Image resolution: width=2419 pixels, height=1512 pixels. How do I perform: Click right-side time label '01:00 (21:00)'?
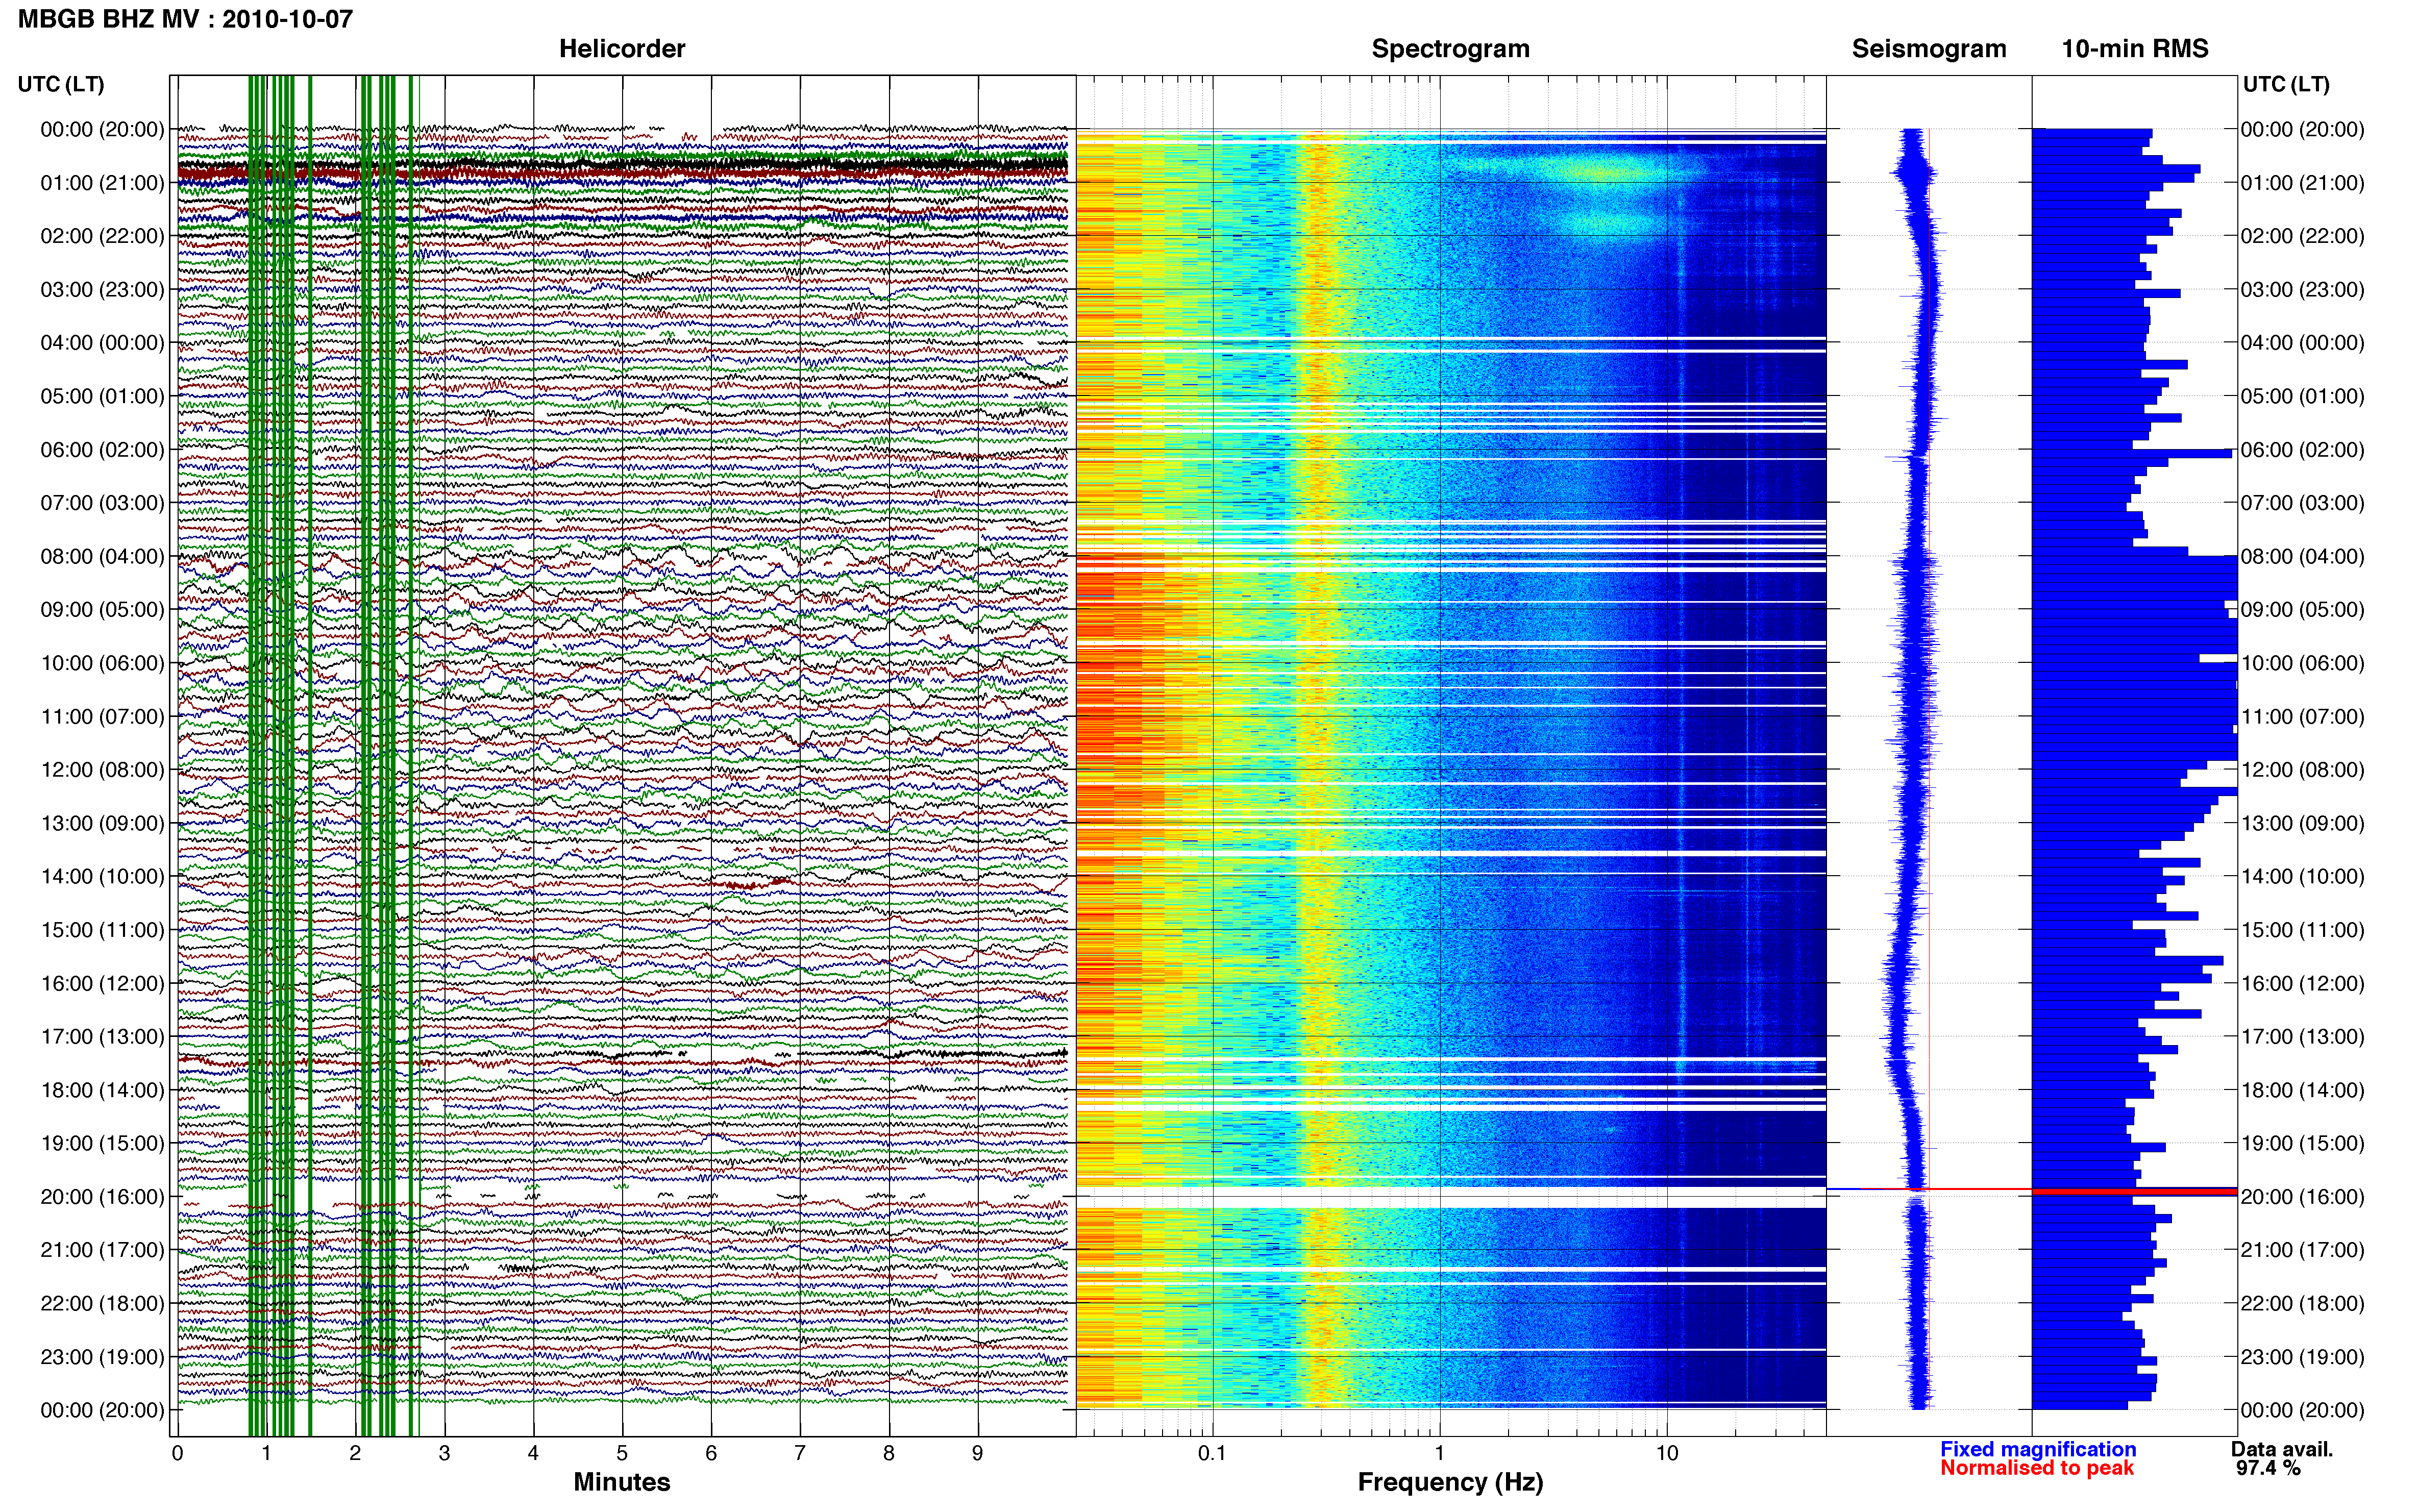pyautogui.click(x=2302, y=183)
